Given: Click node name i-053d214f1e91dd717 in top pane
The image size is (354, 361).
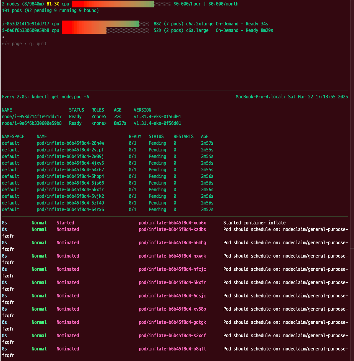Looking at the screenshot, I should click(x=26, y=24).
